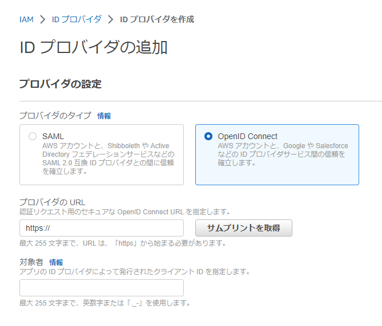Click the SAML option description text
Viewport: 382px width, 326px height.
[108, 158]
